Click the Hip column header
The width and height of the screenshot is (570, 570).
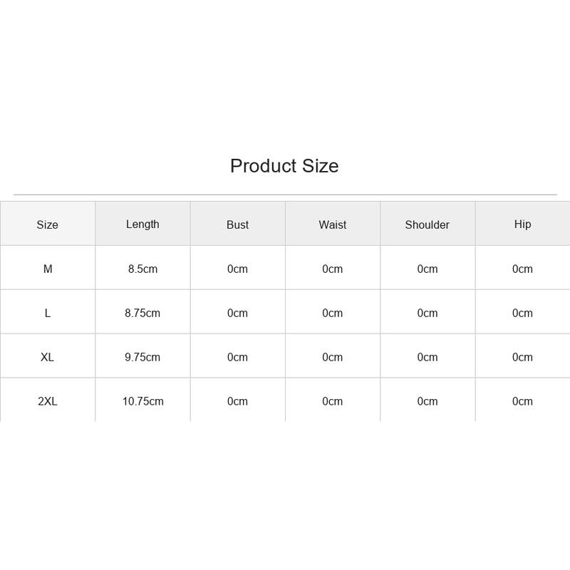tap(522, 224)
